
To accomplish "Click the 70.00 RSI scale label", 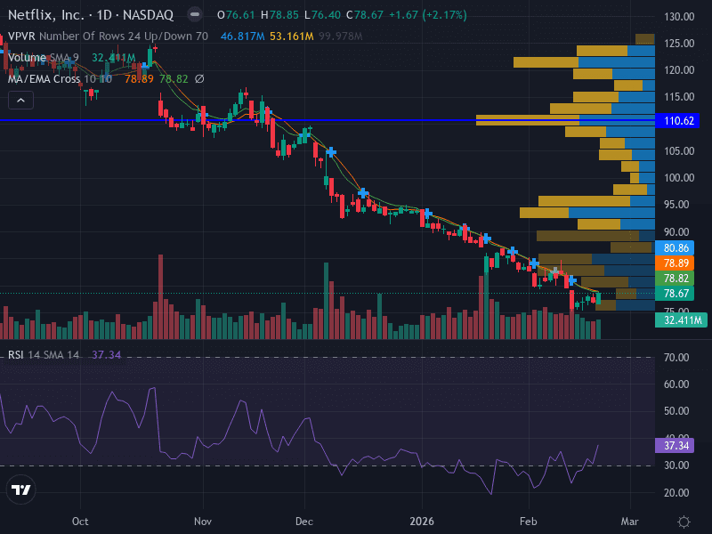I will tap(676, 358).
